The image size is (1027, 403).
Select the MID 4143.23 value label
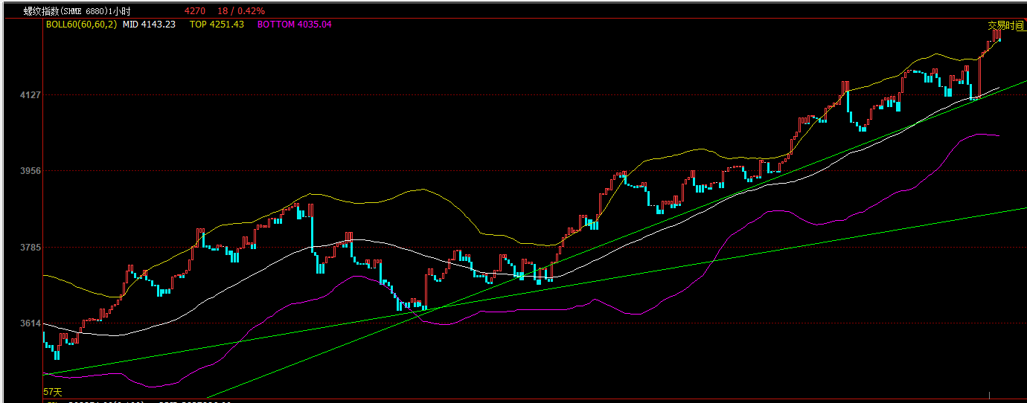(x=149, y=25)
